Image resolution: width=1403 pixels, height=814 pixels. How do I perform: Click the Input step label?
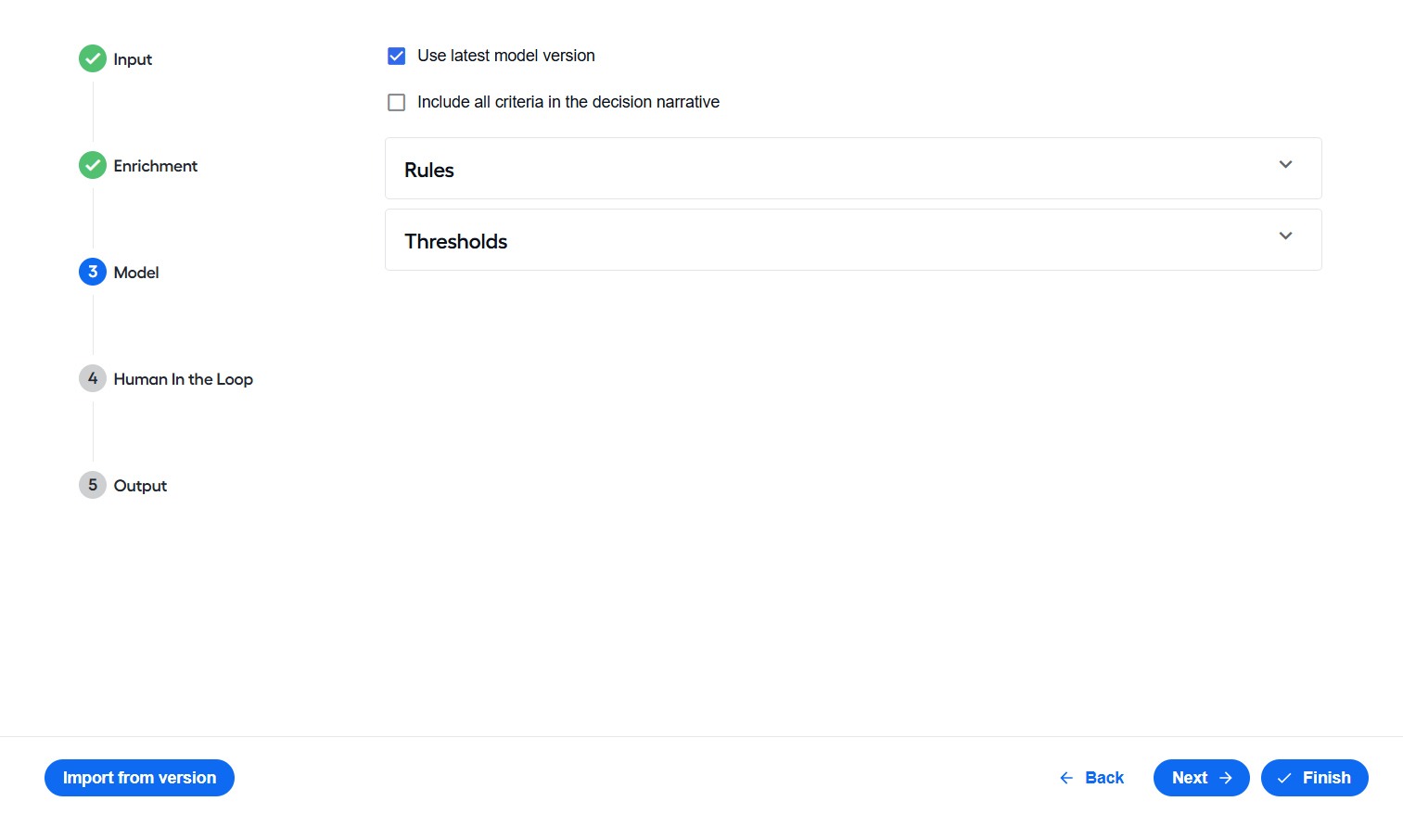point(133,59)
